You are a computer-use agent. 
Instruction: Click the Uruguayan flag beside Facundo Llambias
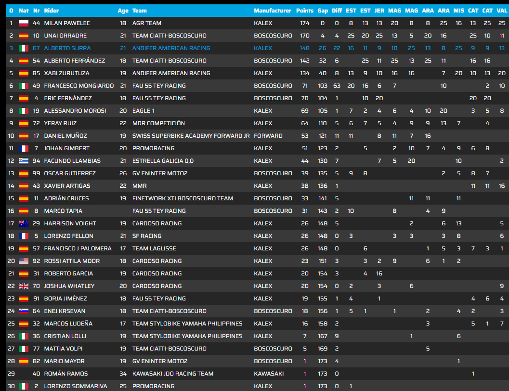click(24, 161)
